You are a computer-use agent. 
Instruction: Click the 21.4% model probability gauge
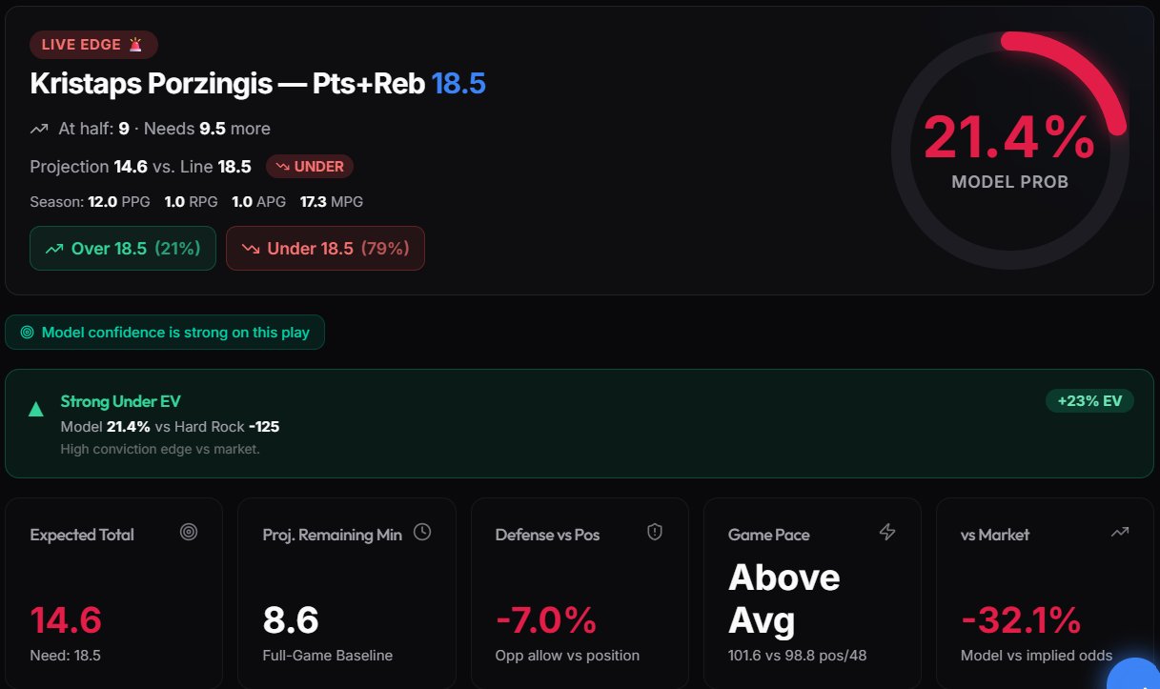click(x=1009, y=151)
